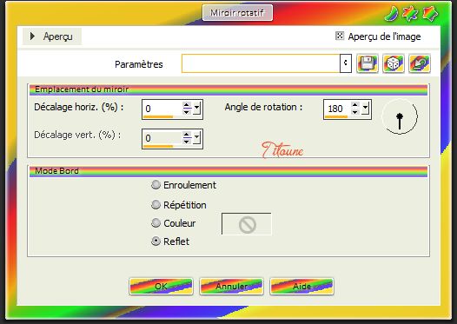The height and width of the screenshot is (324, 457).
Task: Decrease the Décalage vert. value with down arrow
Action: (187, 142)
